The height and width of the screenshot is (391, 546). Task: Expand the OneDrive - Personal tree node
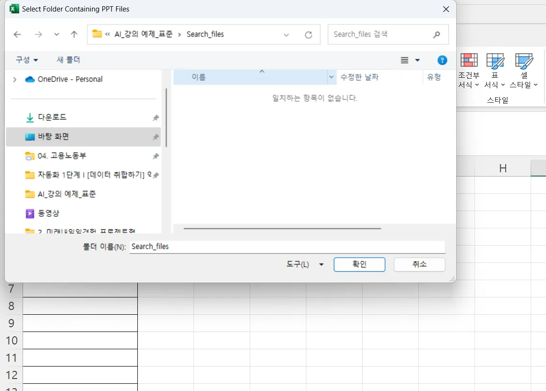coord(15,80)
